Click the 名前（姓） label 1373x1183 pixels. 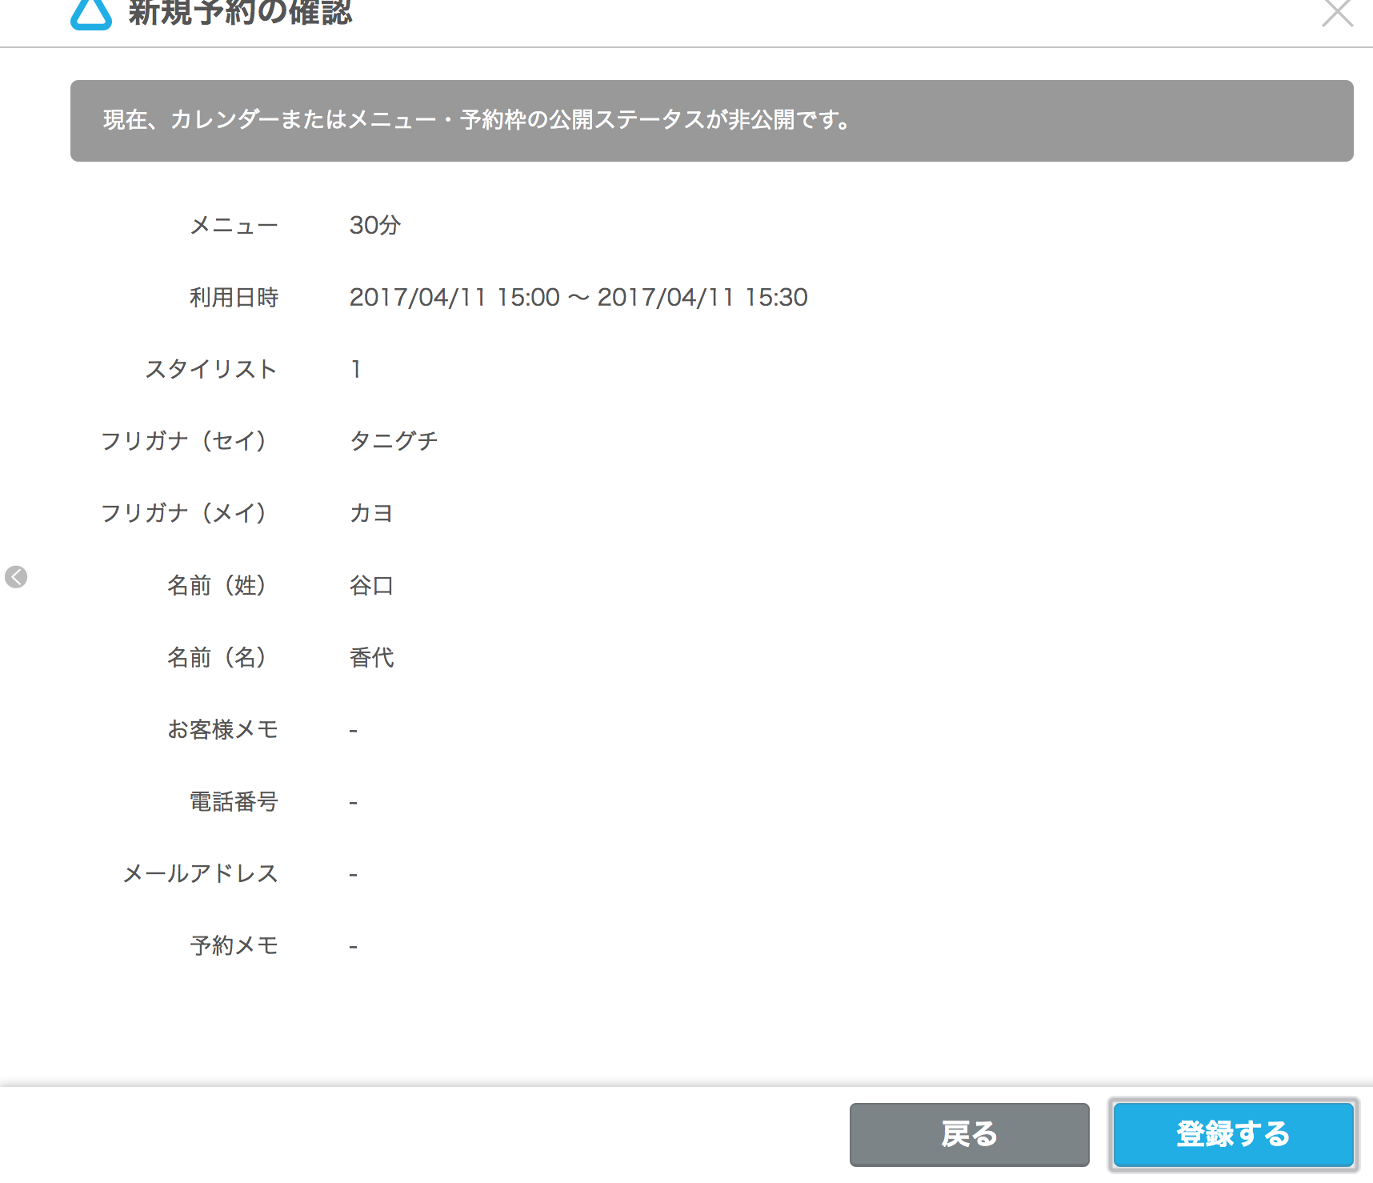216,585
